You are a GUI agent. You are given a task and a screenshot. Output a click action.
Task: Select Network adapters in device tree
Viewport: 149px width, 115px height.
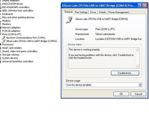(x=11, y=28)
